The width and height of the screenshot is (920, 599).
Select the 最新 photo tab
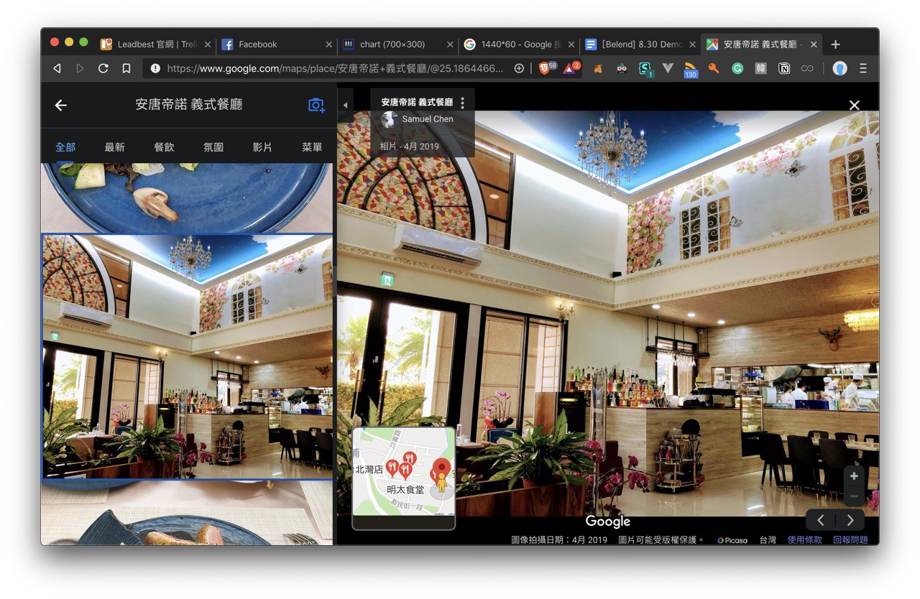click(x=114, y=147)
